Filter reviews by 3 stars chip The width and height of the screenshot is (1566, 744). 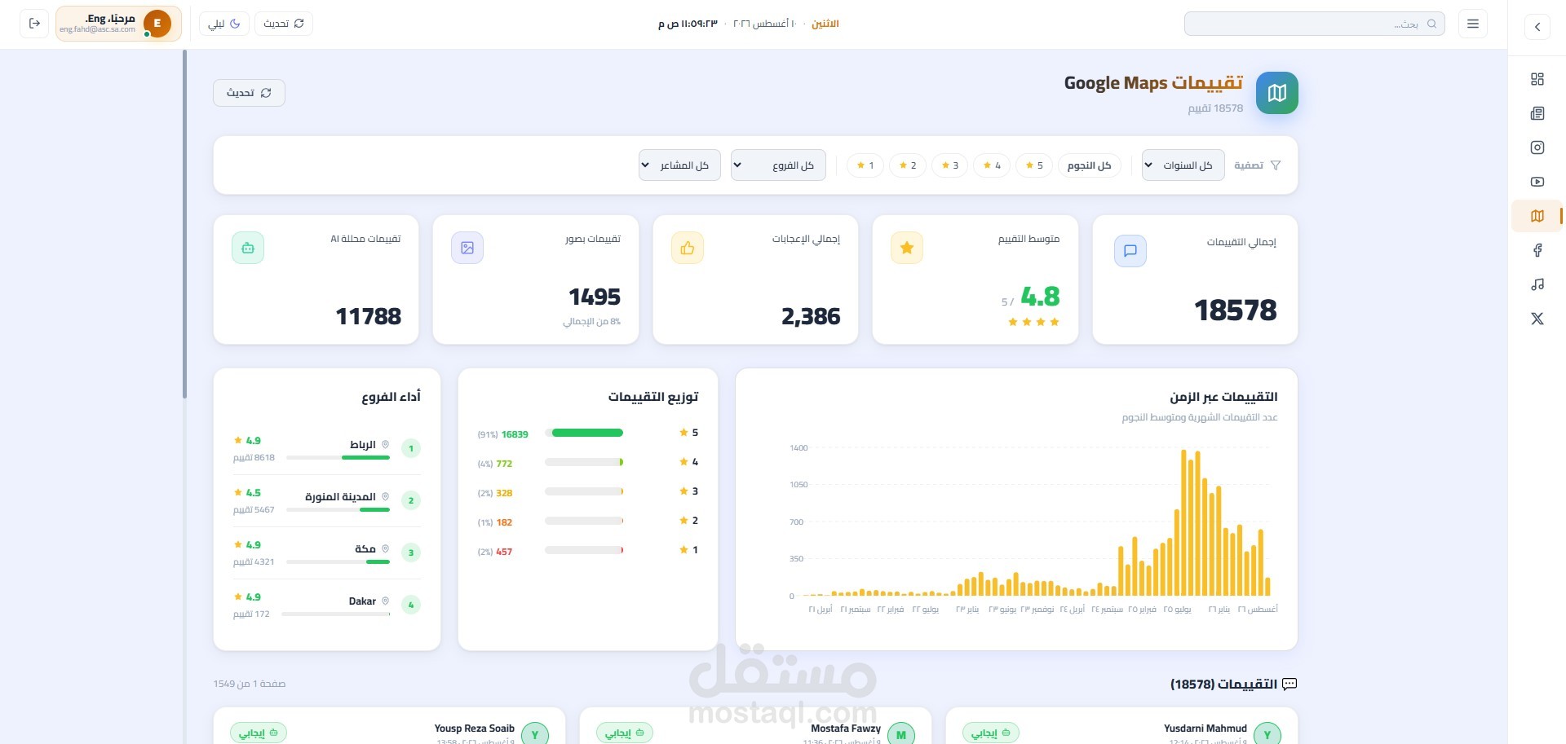(949, 165)
